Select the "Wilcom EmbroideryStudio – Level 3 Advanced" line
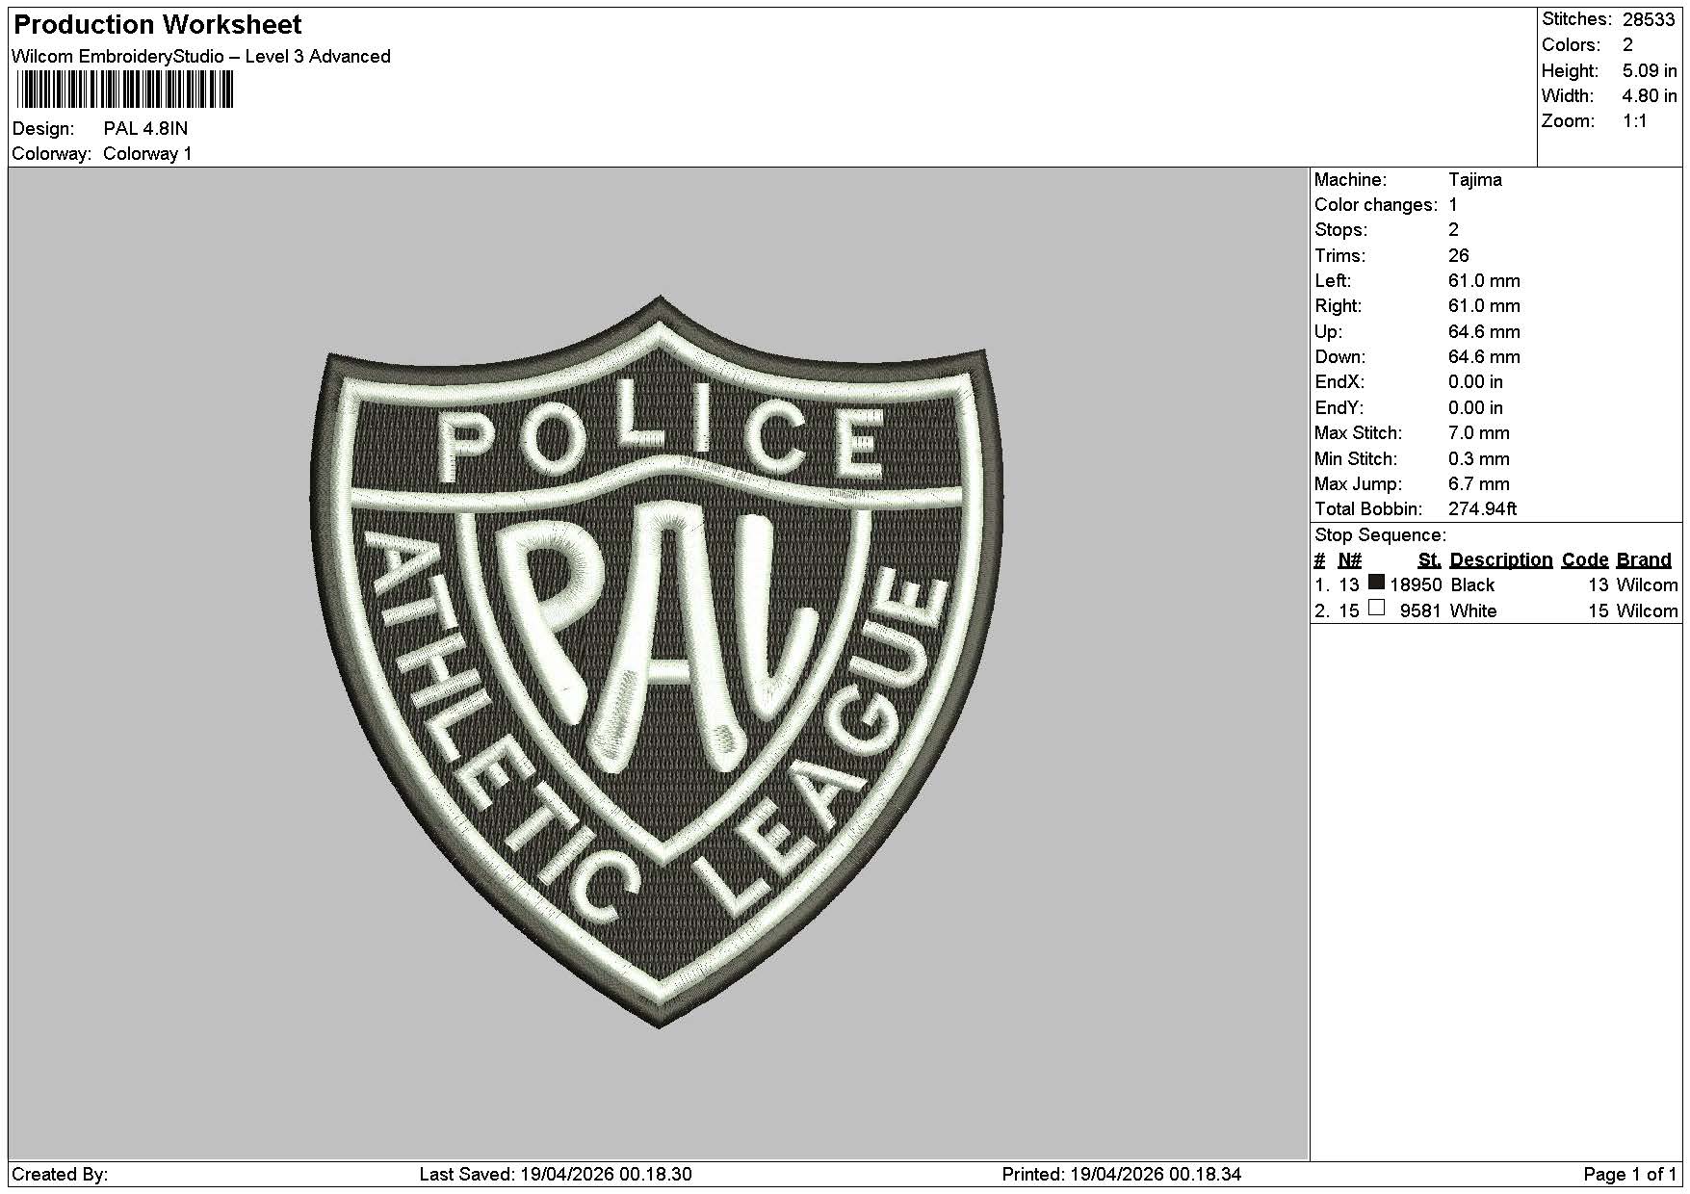 click(x=201, y=57)
